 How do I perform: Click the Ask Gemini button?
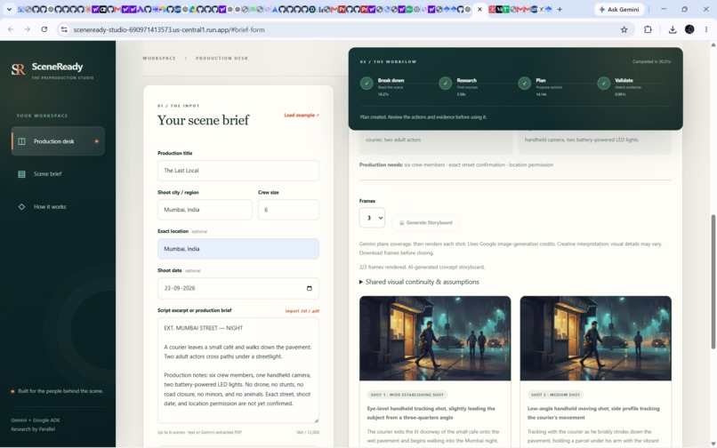point(619,9)
